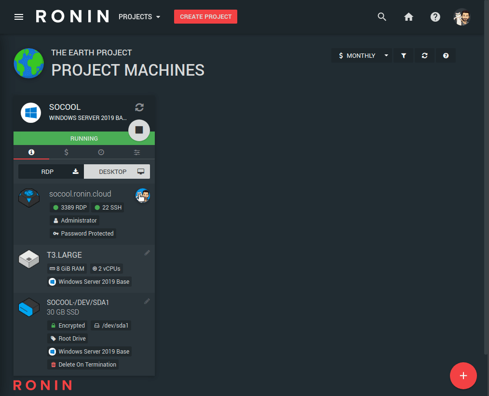Refresh the project machines list
Viewport: 489px width, 396px height.
point(424,56)
